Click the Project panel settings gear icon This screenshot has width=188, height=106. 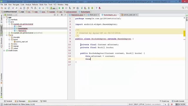62,15
